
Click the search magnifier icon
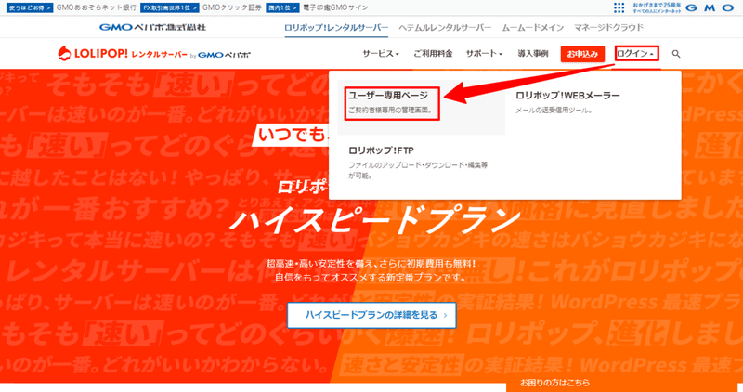(676, 54)
